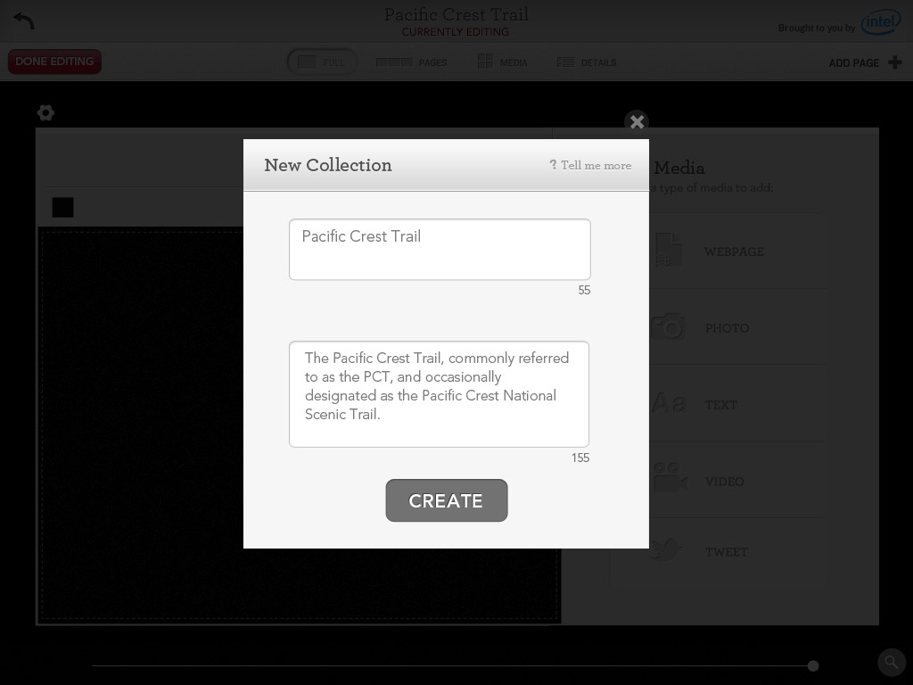Switch to Details view tab
This screenshot has height=685, width=913.
(587, 62)
